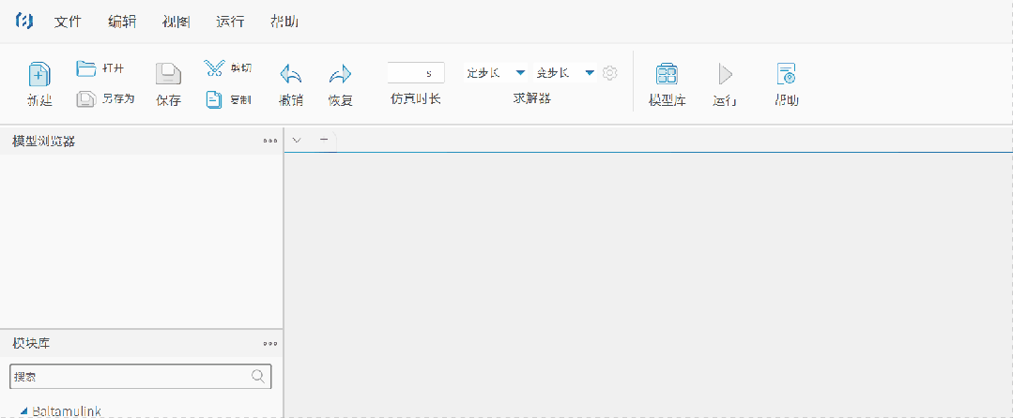Open the 变步长 solver dropdown
1013x418 pixels.
tap(590, 73)
